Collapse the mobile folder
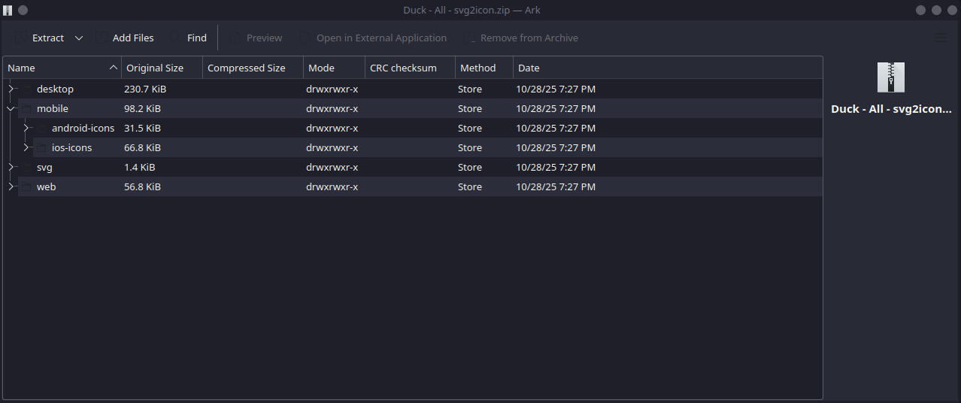961x403 pixels. pyautogui.click(x=11, y=108)
